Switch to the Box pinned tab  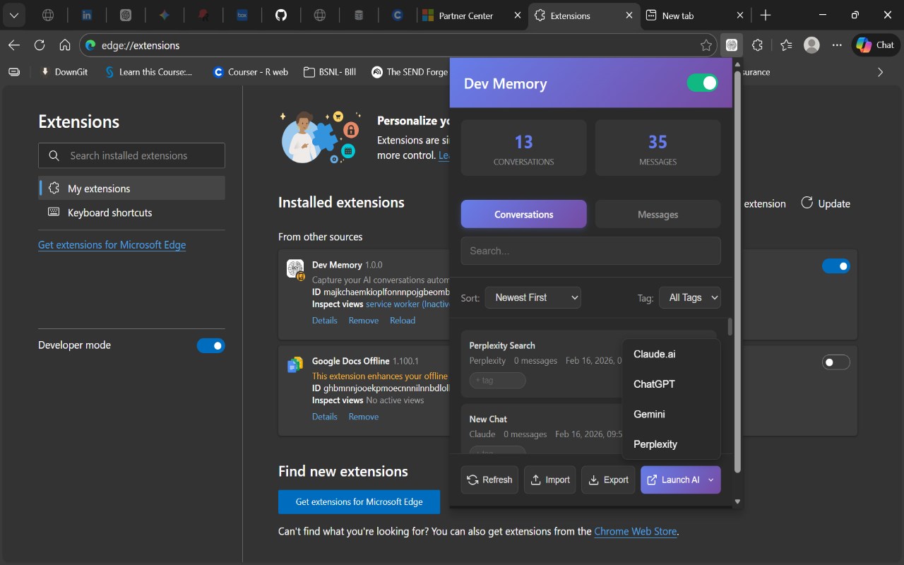[242, 15]
